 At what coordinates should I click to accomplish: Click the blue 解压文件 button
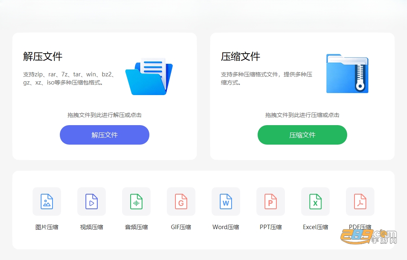(105, 135)
